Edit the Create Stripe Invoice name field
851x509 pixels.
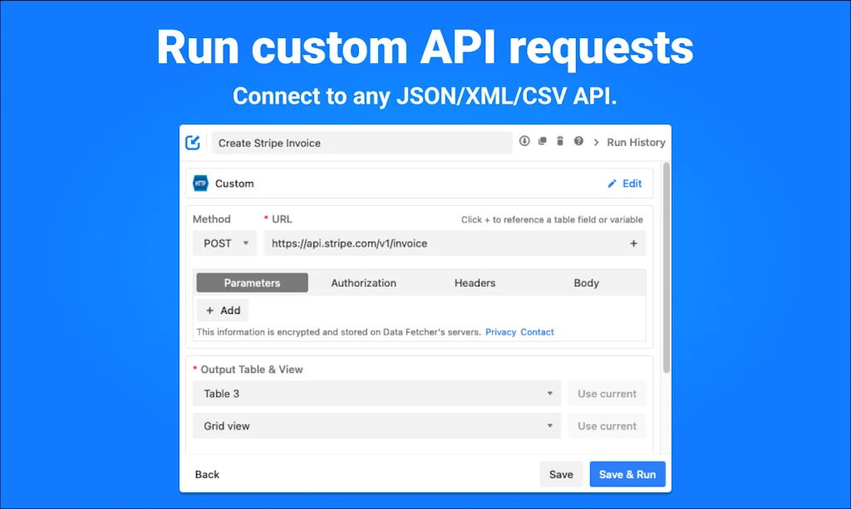[x=362, y=142]
